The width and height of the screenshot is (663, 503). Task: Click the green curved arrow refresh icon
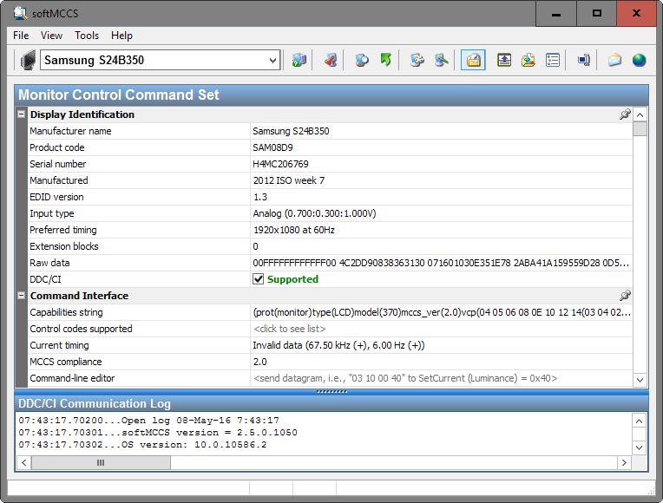click(385, 60)
